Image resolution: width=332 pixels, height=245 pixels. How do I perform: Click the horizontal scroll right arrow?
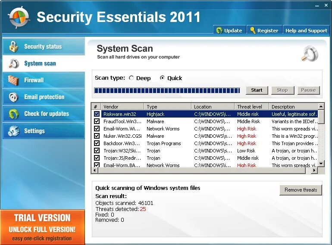(314, 171)
